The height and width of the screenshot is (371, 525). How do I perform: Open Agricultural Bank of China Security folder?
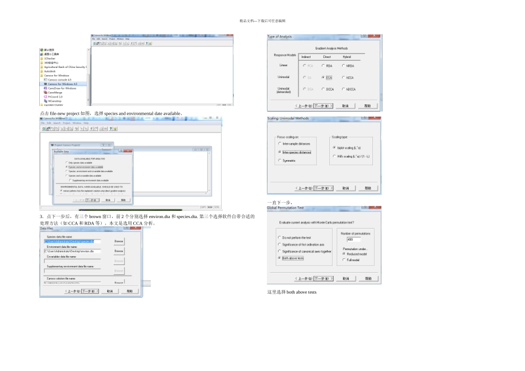pos(64,67)
